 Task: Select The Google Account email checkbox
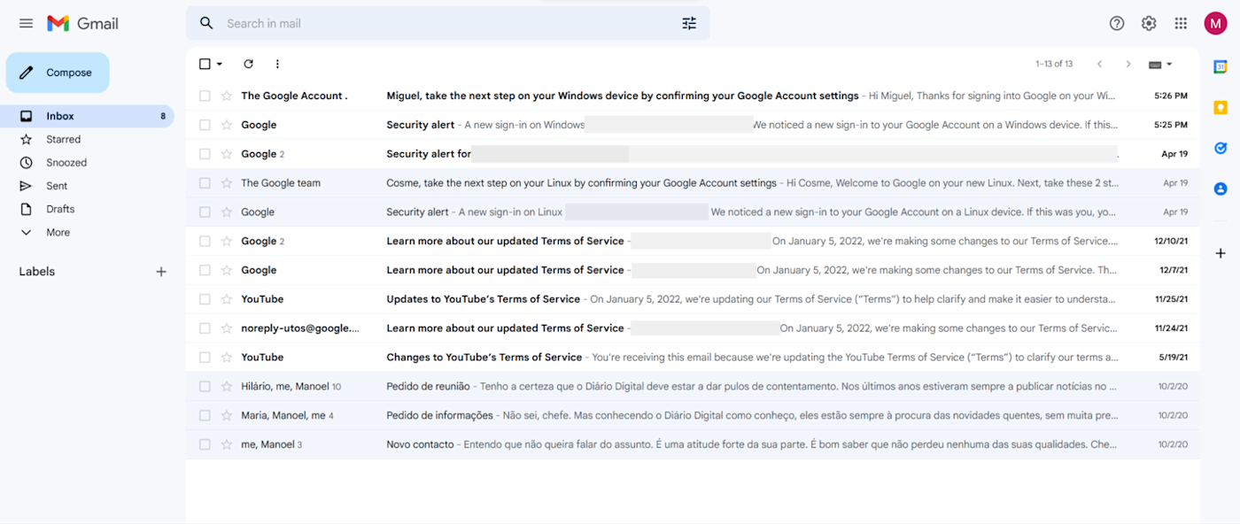(205, 96)
